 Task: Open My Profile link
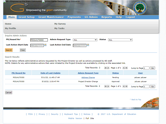point(10,28)
